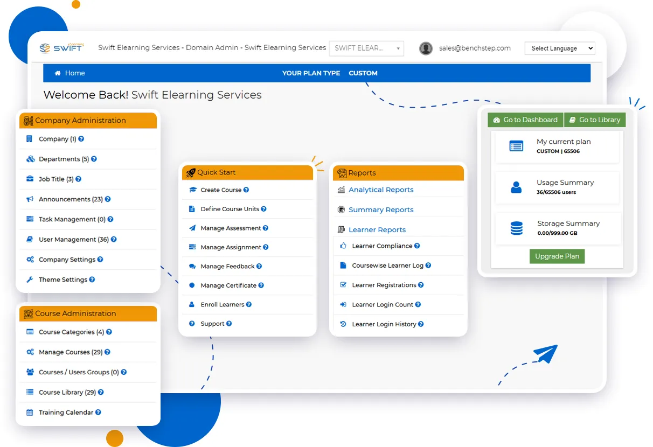Click history icon beside Learner Login History
This screenshot has width=653, height=447.
tap(343, 324)
